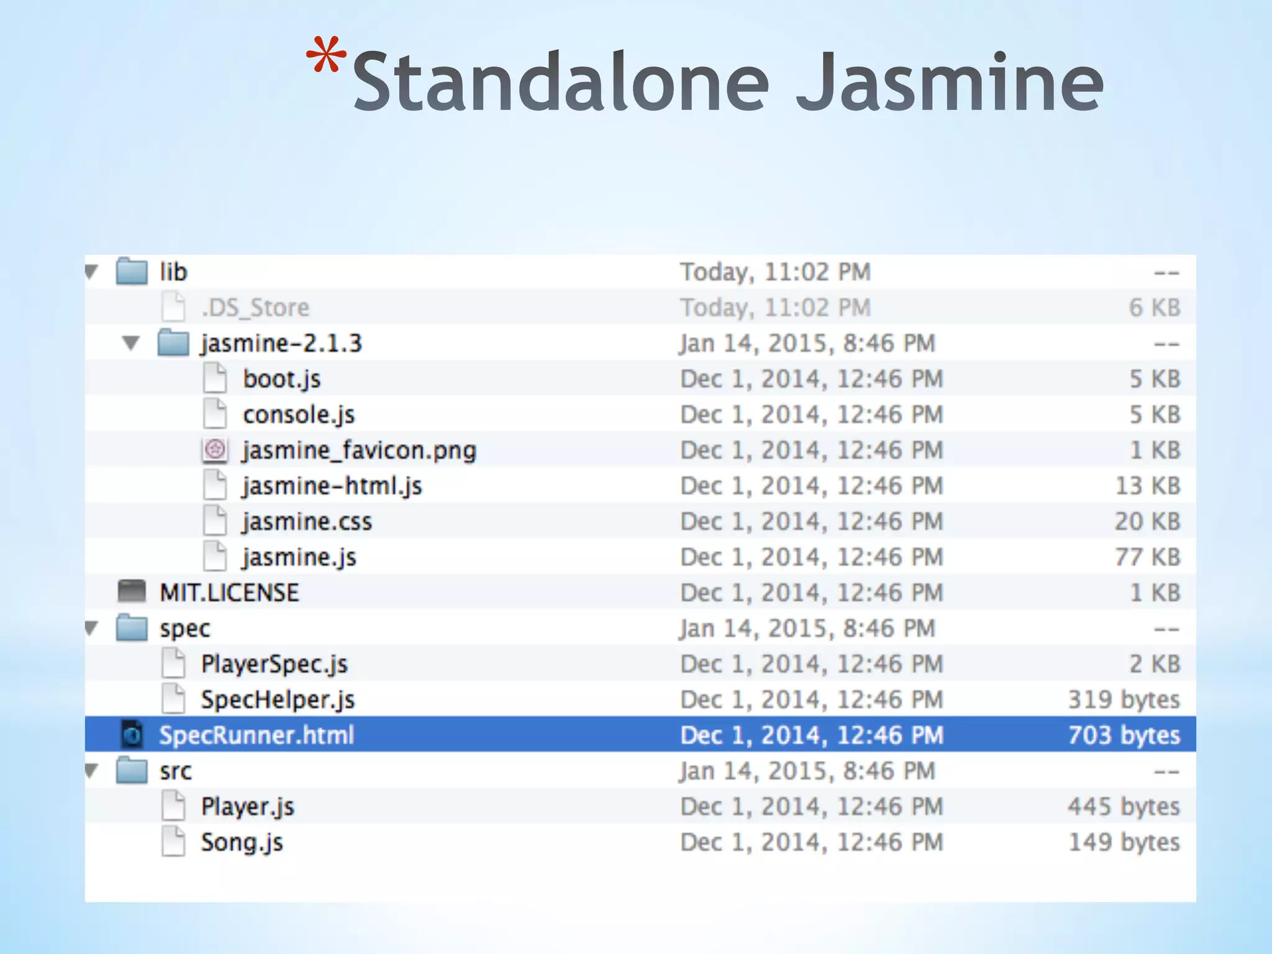Image resolution: width=1272 pixels, height=954 pixels.
Task: Click the jasmine_favicon.png image icon
Action: 215,450
